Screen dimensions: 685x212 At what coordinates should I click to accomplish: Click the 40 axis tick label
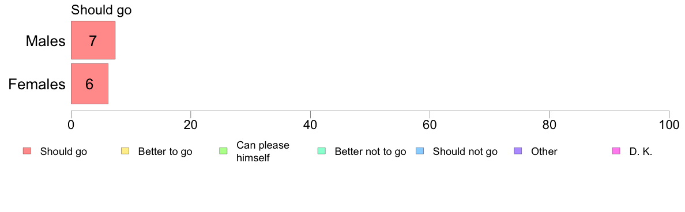pyautogui.click(x=310, y=124)
